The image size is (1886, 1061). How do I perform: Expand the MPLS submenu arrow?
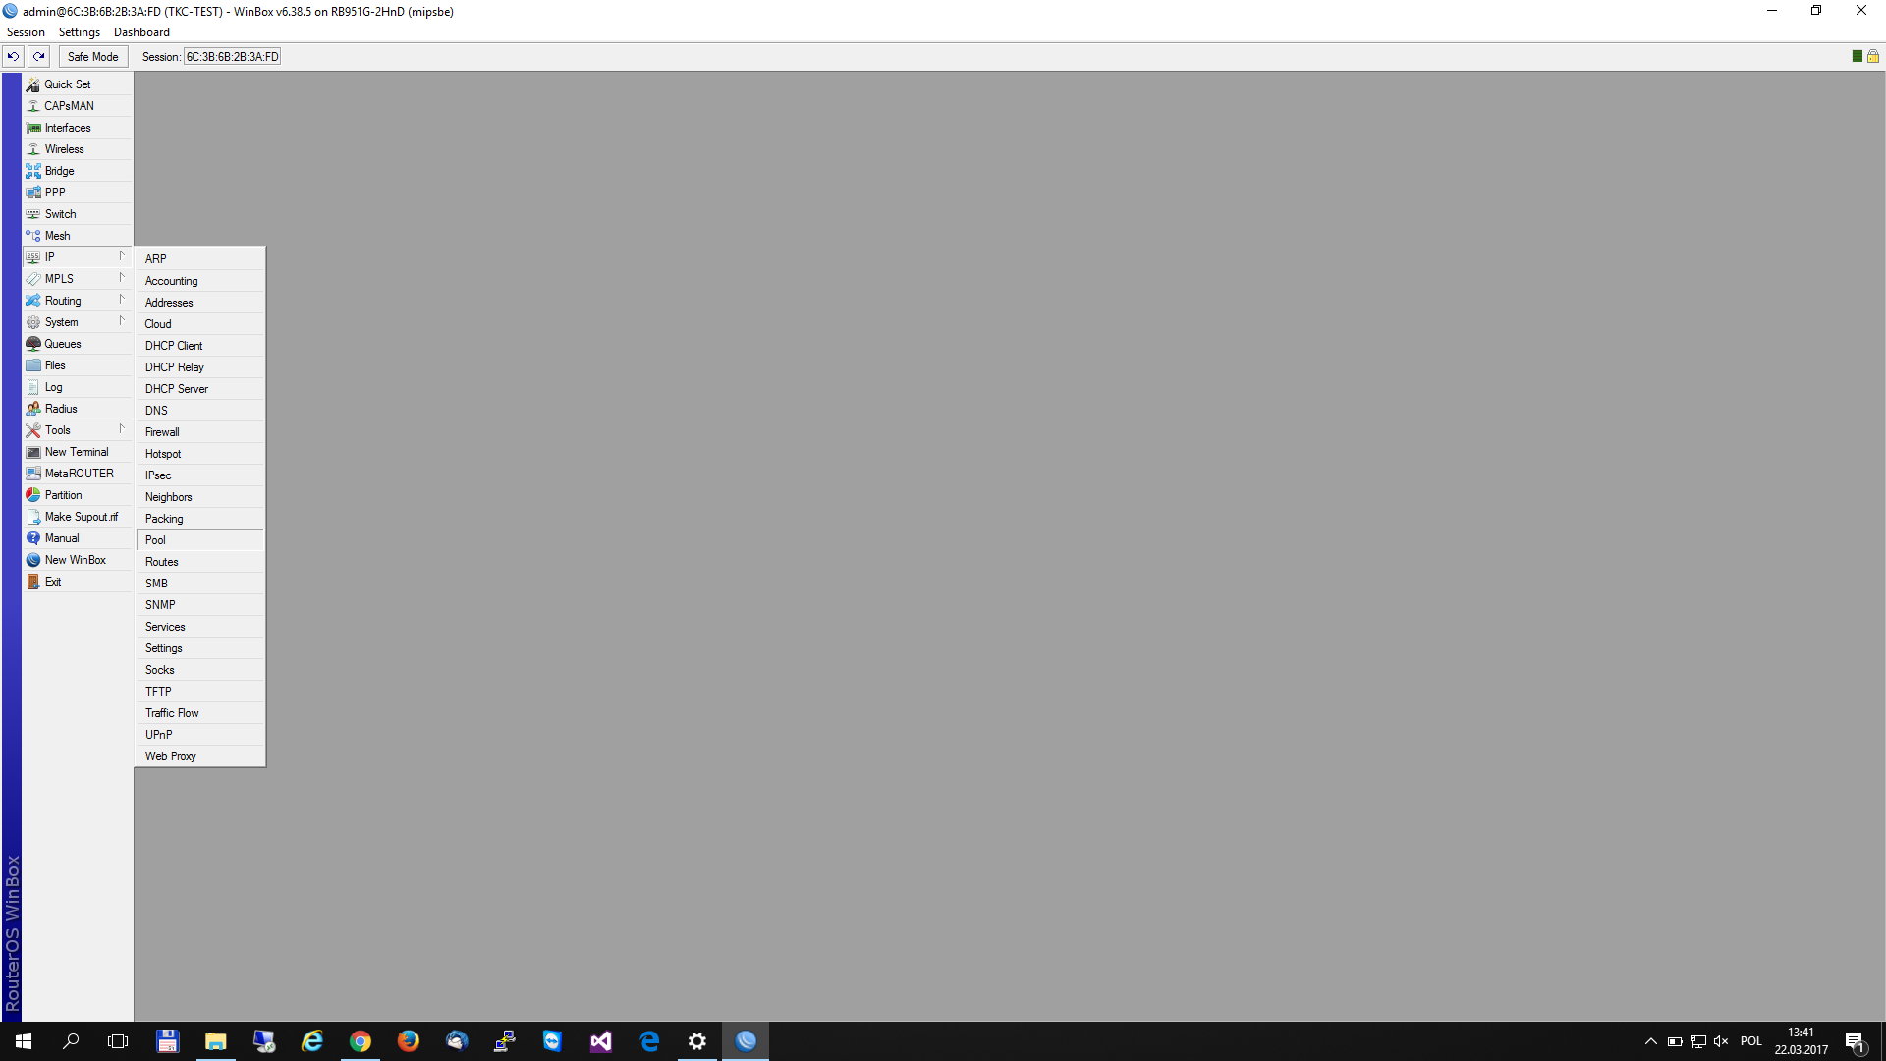(x=122, y=278)
